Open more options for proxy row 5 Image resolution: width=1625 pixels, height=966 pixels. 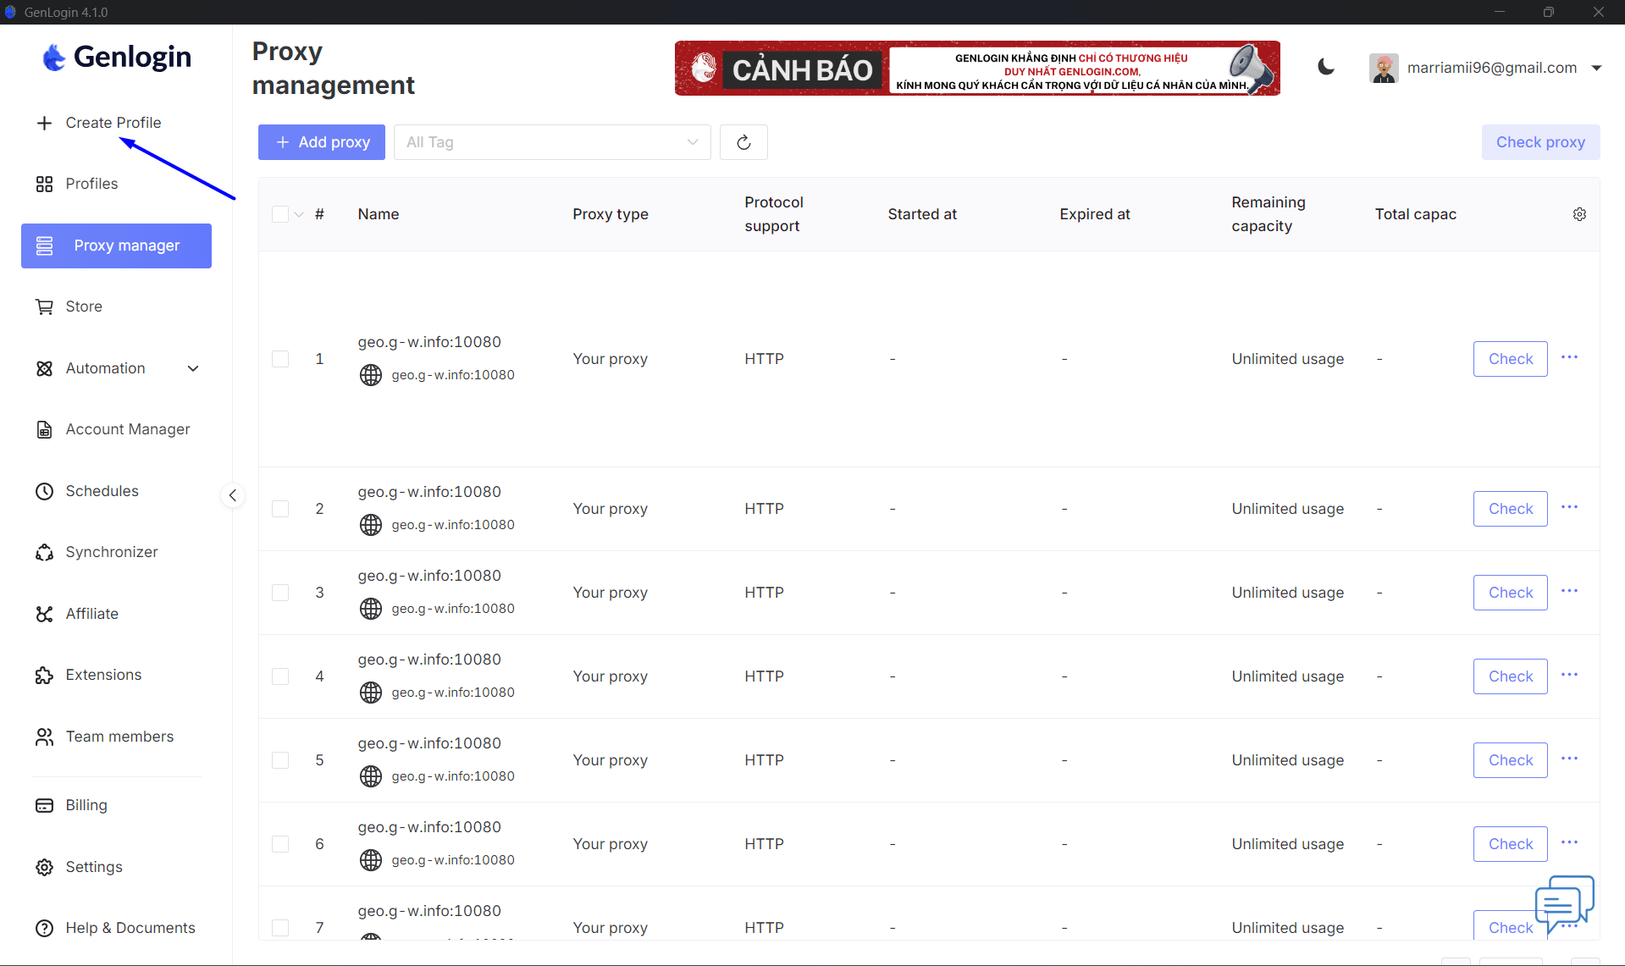coord(1569,759)
